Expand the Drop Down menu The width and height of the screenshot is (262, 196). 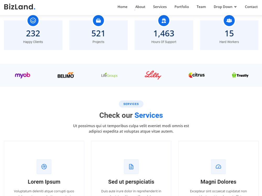225,7
